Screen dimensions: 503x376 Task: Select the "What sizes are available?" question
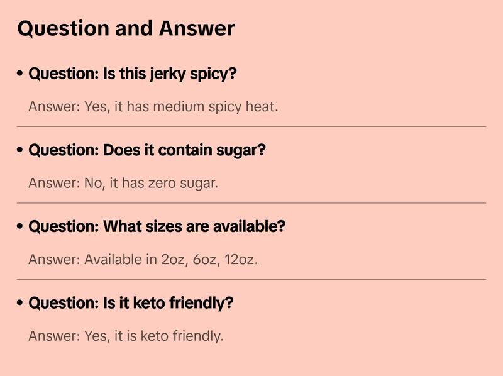pyautogui.click(x=157, y=226)
